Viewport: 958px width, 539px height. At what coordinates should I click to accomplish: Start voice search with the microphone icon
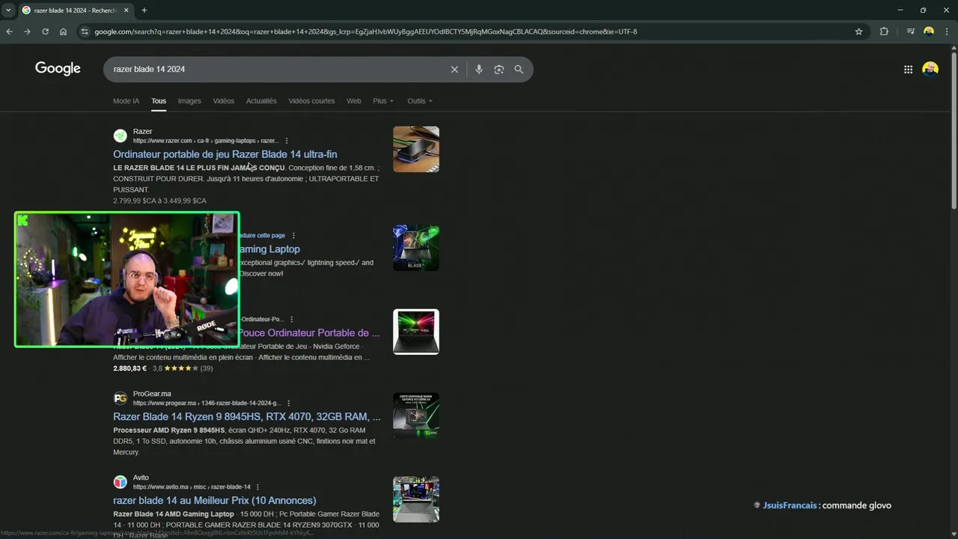(x=479, y=69)
